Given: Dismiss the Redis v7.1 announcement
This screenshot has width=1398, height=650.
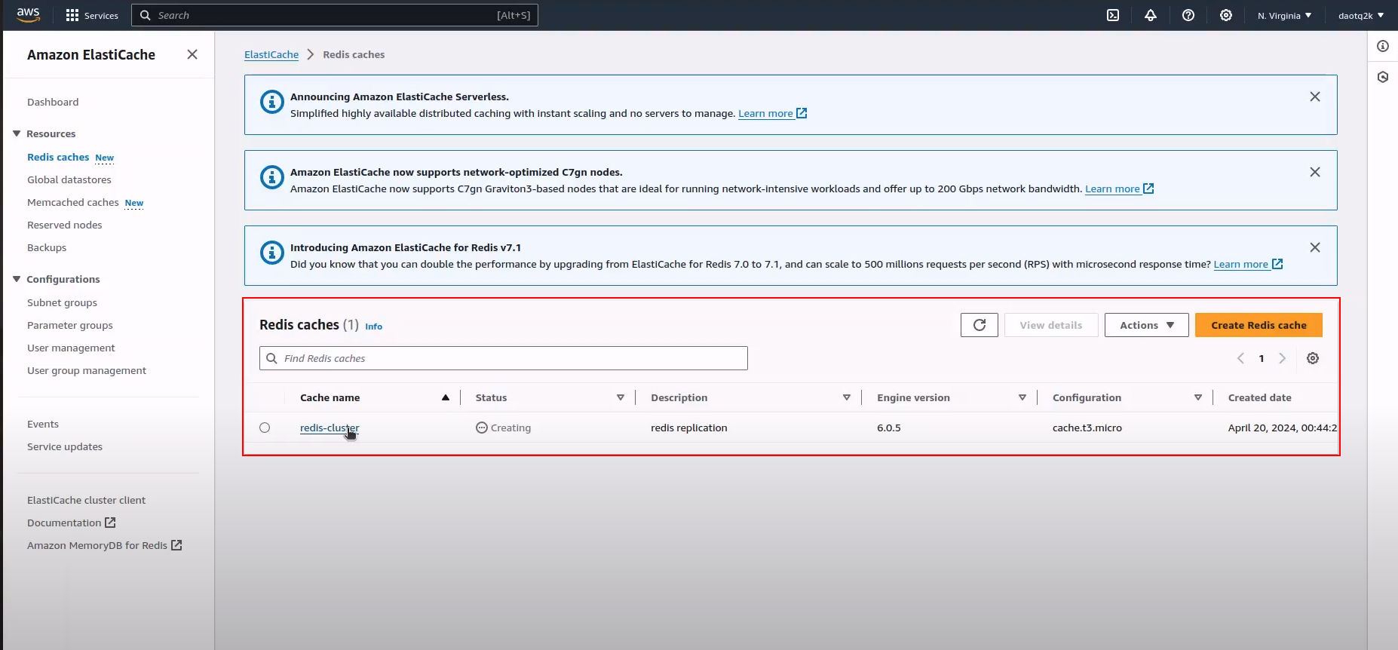Looking at the screenshot, I should pyautogui.click(x=1315, y=247).
